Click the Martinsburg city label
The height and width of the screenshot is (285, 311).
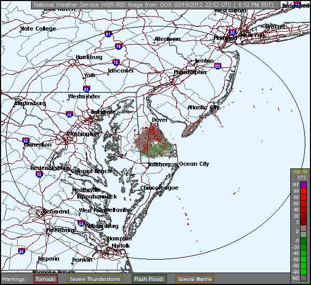pos(30,103)
